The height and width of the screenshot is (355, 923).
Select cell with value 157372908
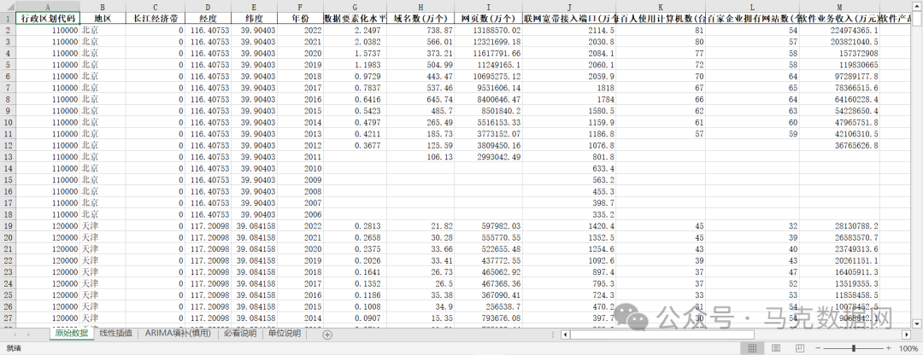click(839, 53)
